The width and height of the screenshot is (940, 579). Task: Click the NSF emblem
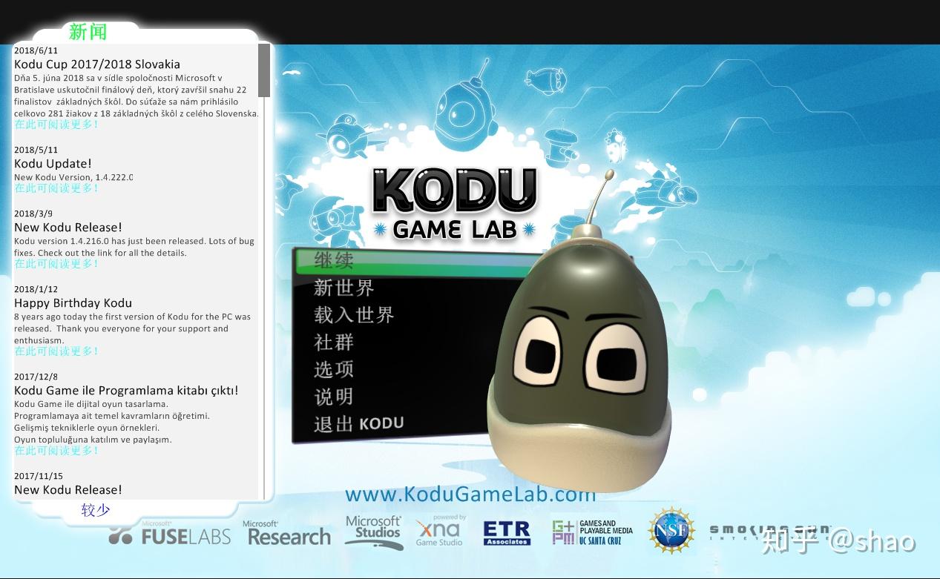click(x=671, y=530)
